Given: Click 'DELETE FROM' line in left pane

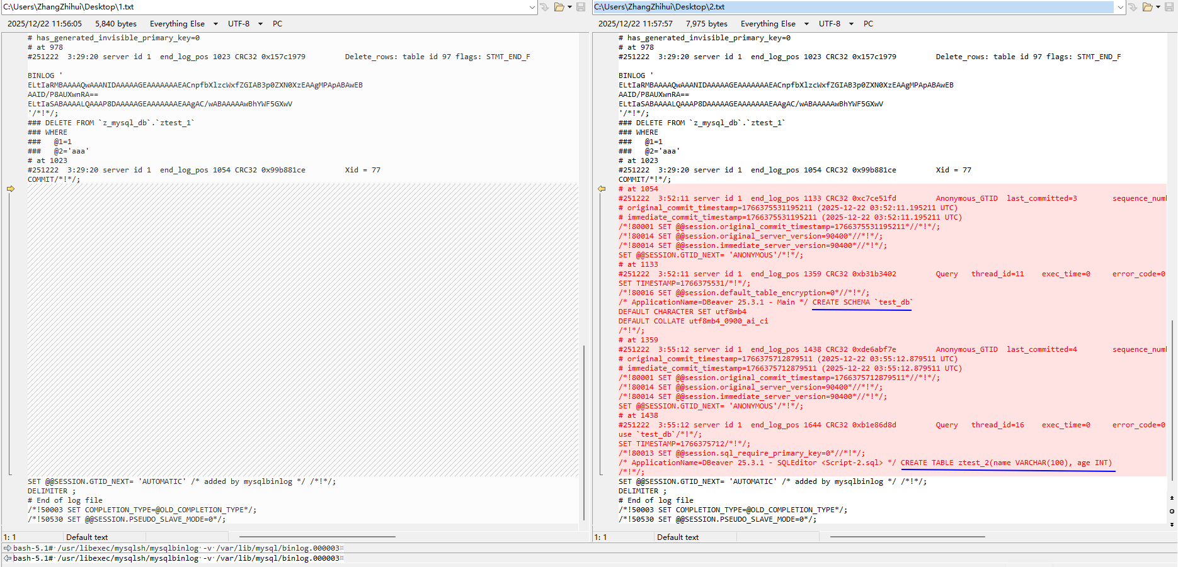Looking at the screenshot, I should click(x=111, y=123).
